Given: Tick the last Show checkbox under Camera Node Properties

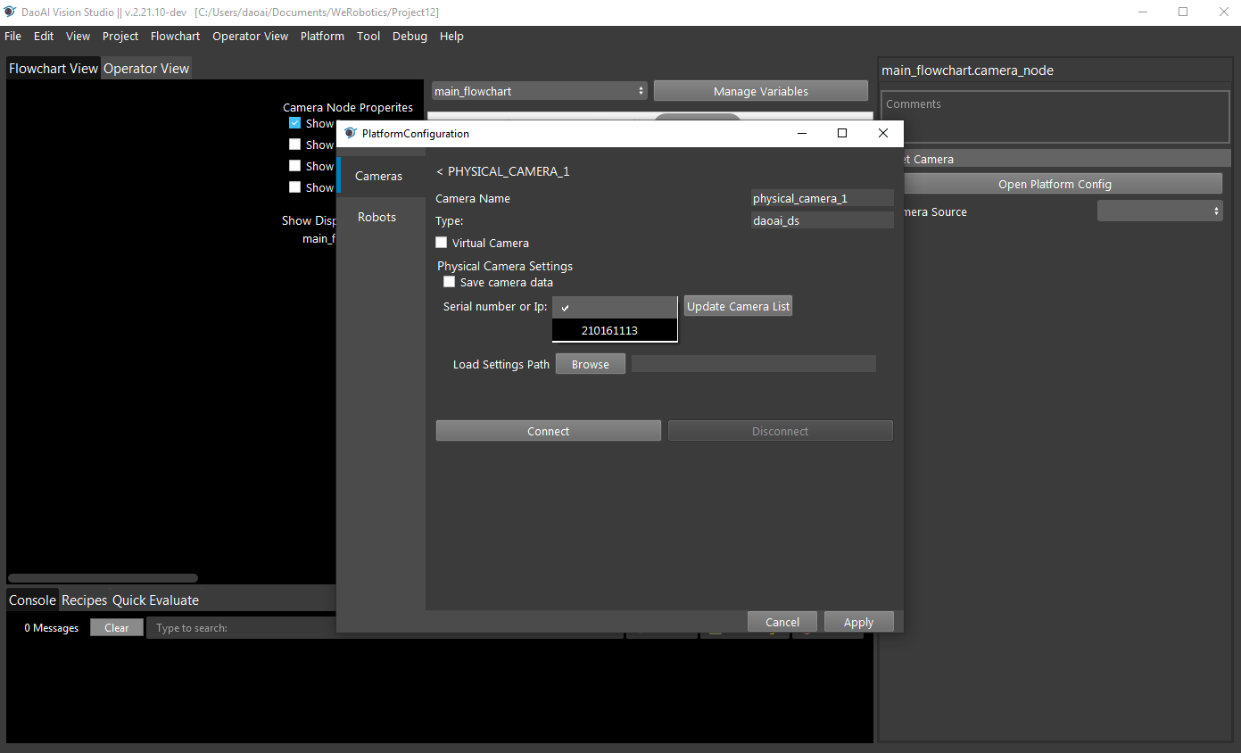Looking at the screenshot, I should click(294, 187).
